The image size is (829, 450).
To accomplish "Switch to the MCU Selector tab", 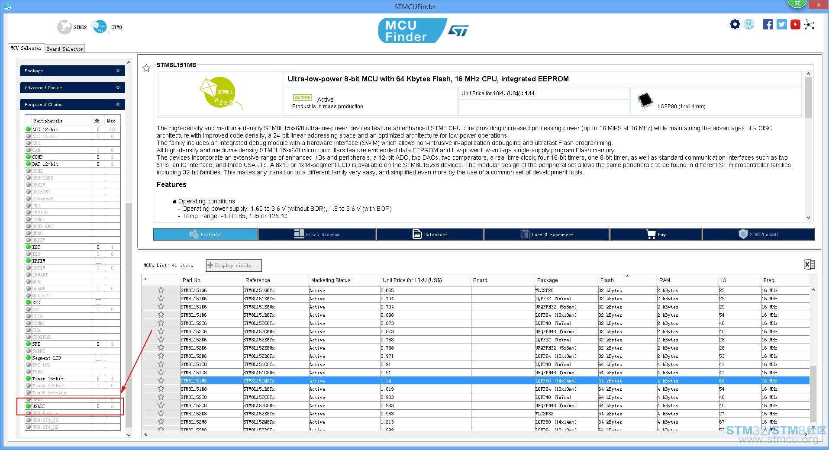I will tap(26, 48).
